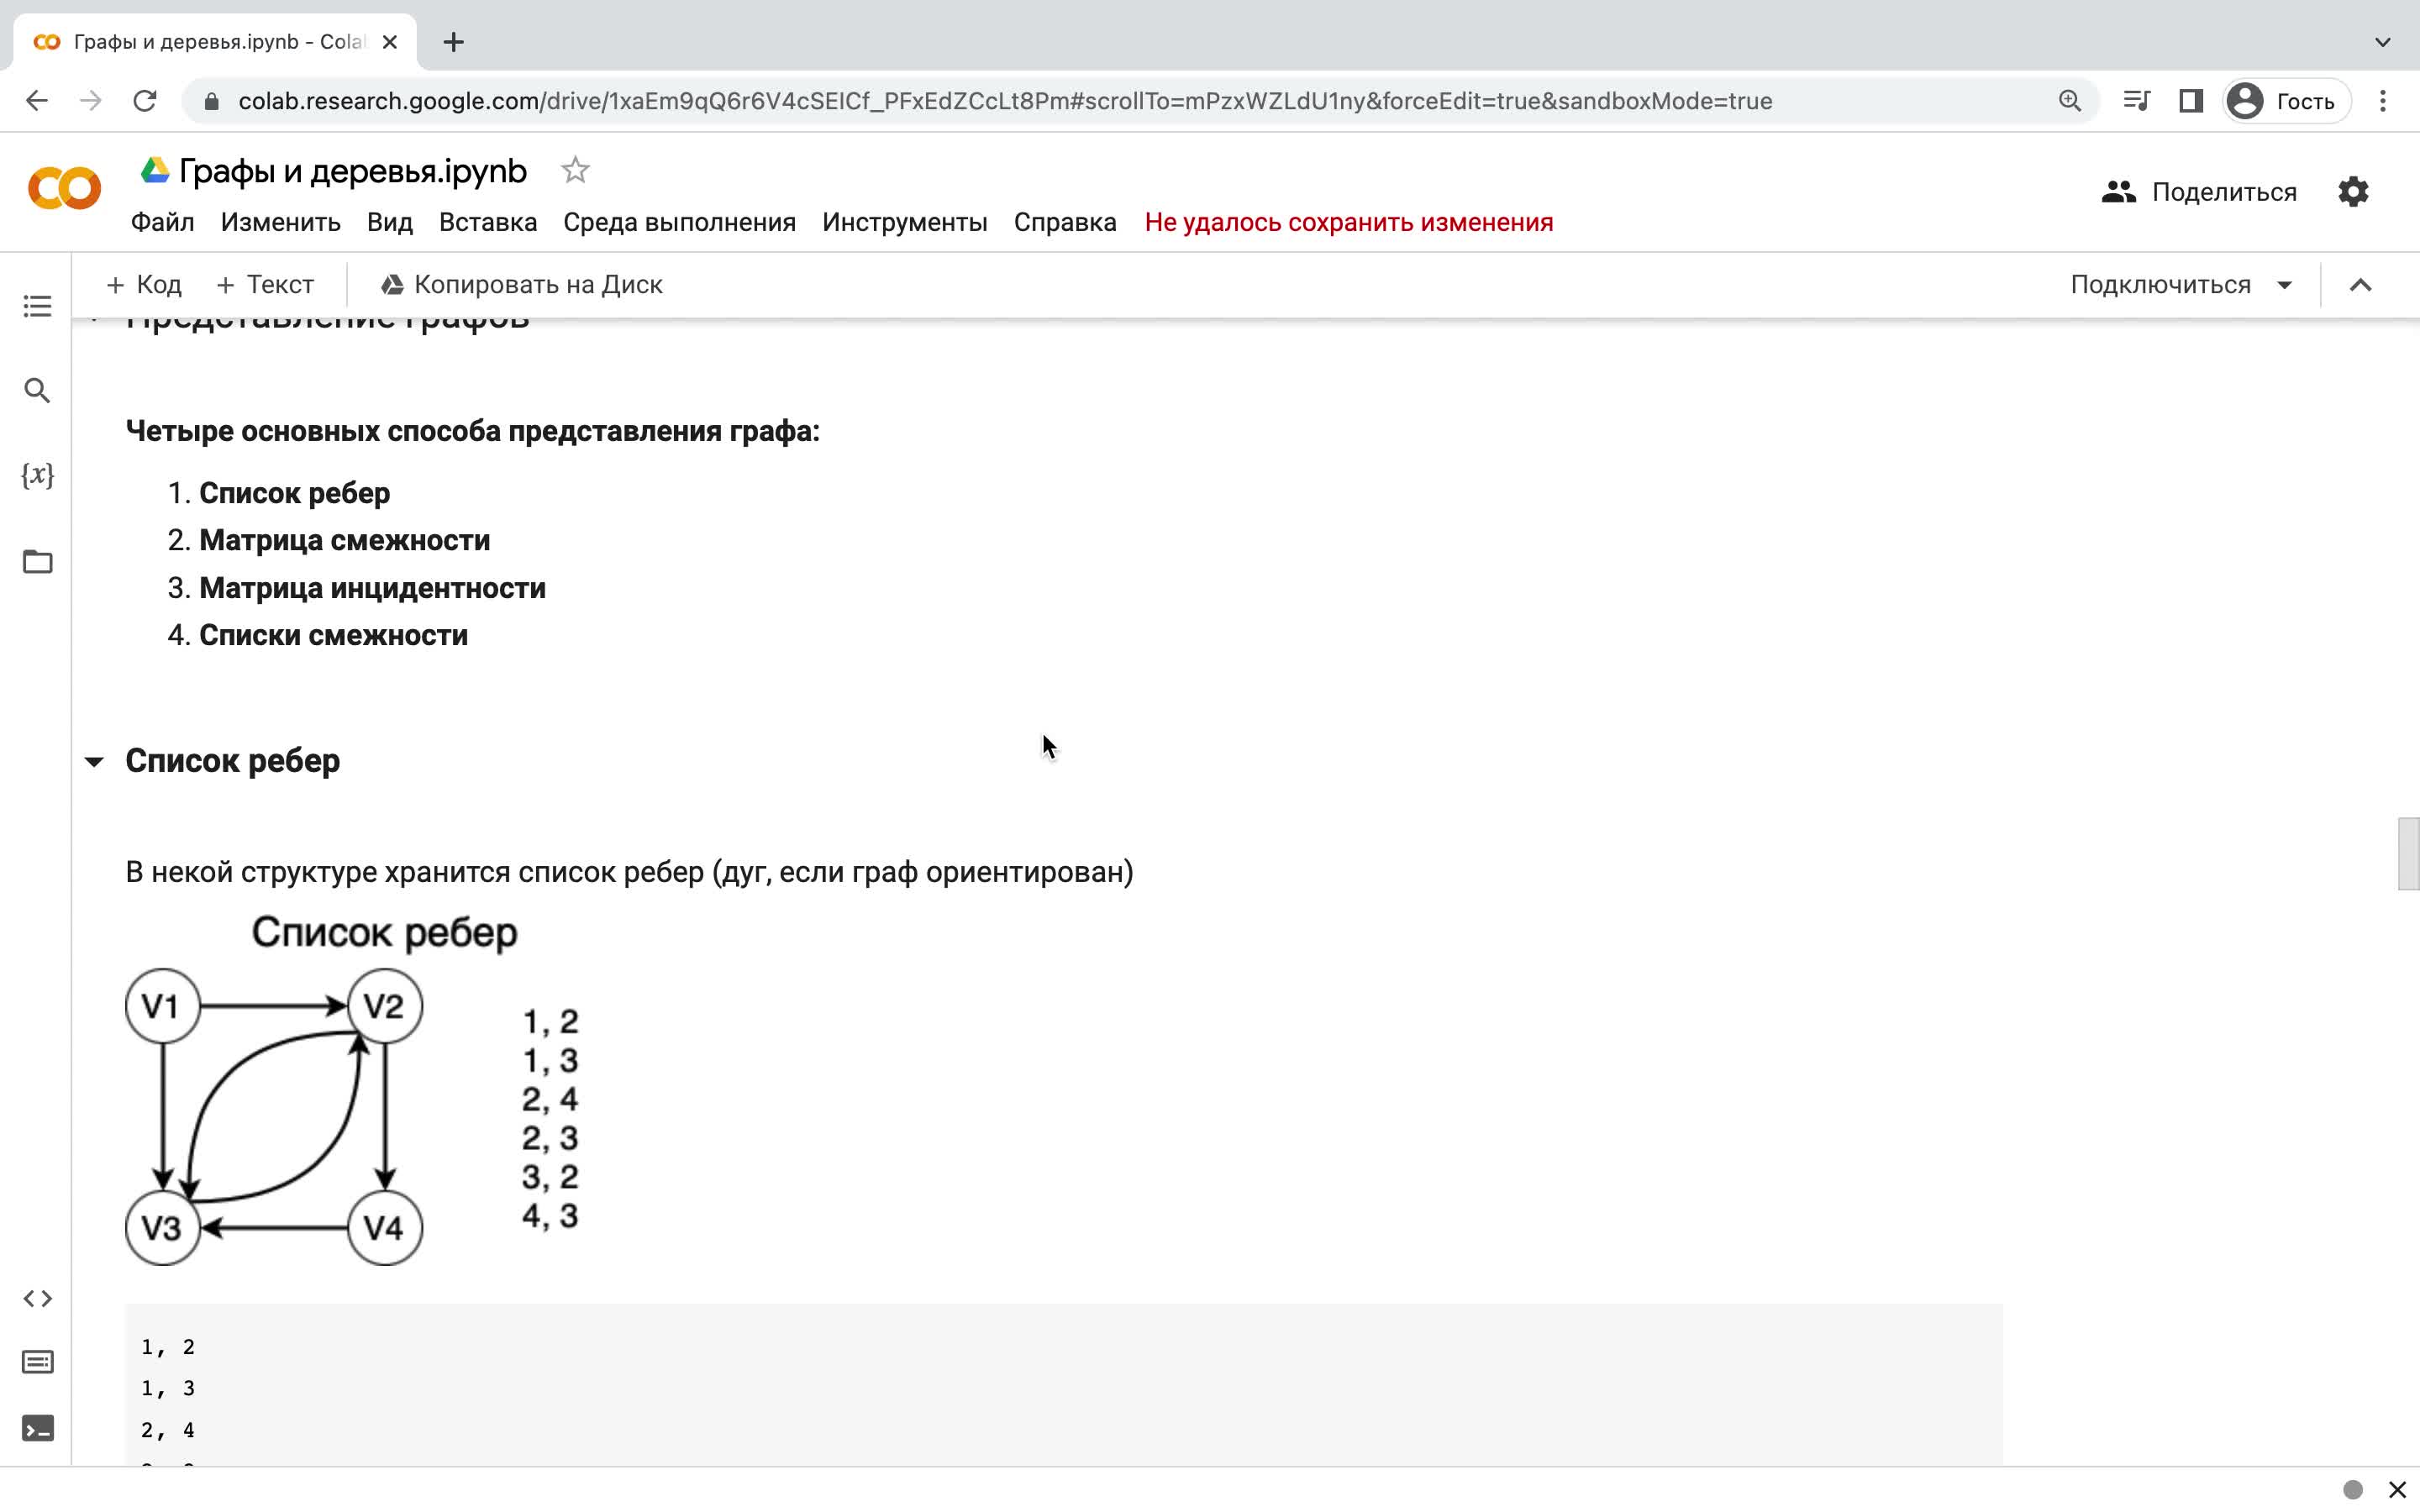
Task: Click the Гость profile button
Action: coord(2286,101)
